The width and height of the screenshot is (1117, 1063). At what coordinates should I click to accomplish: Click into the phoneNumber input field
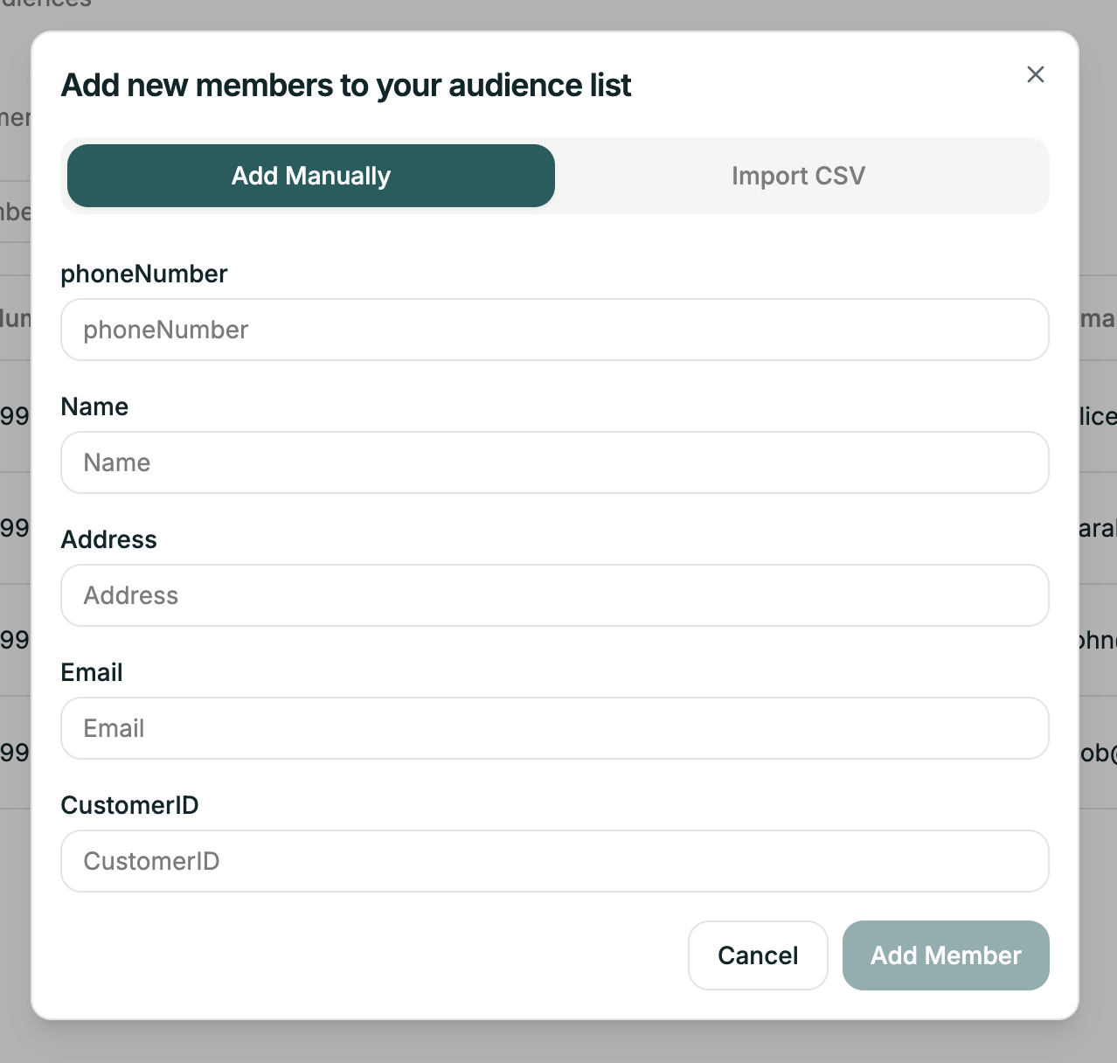click(x=554, y=330)
